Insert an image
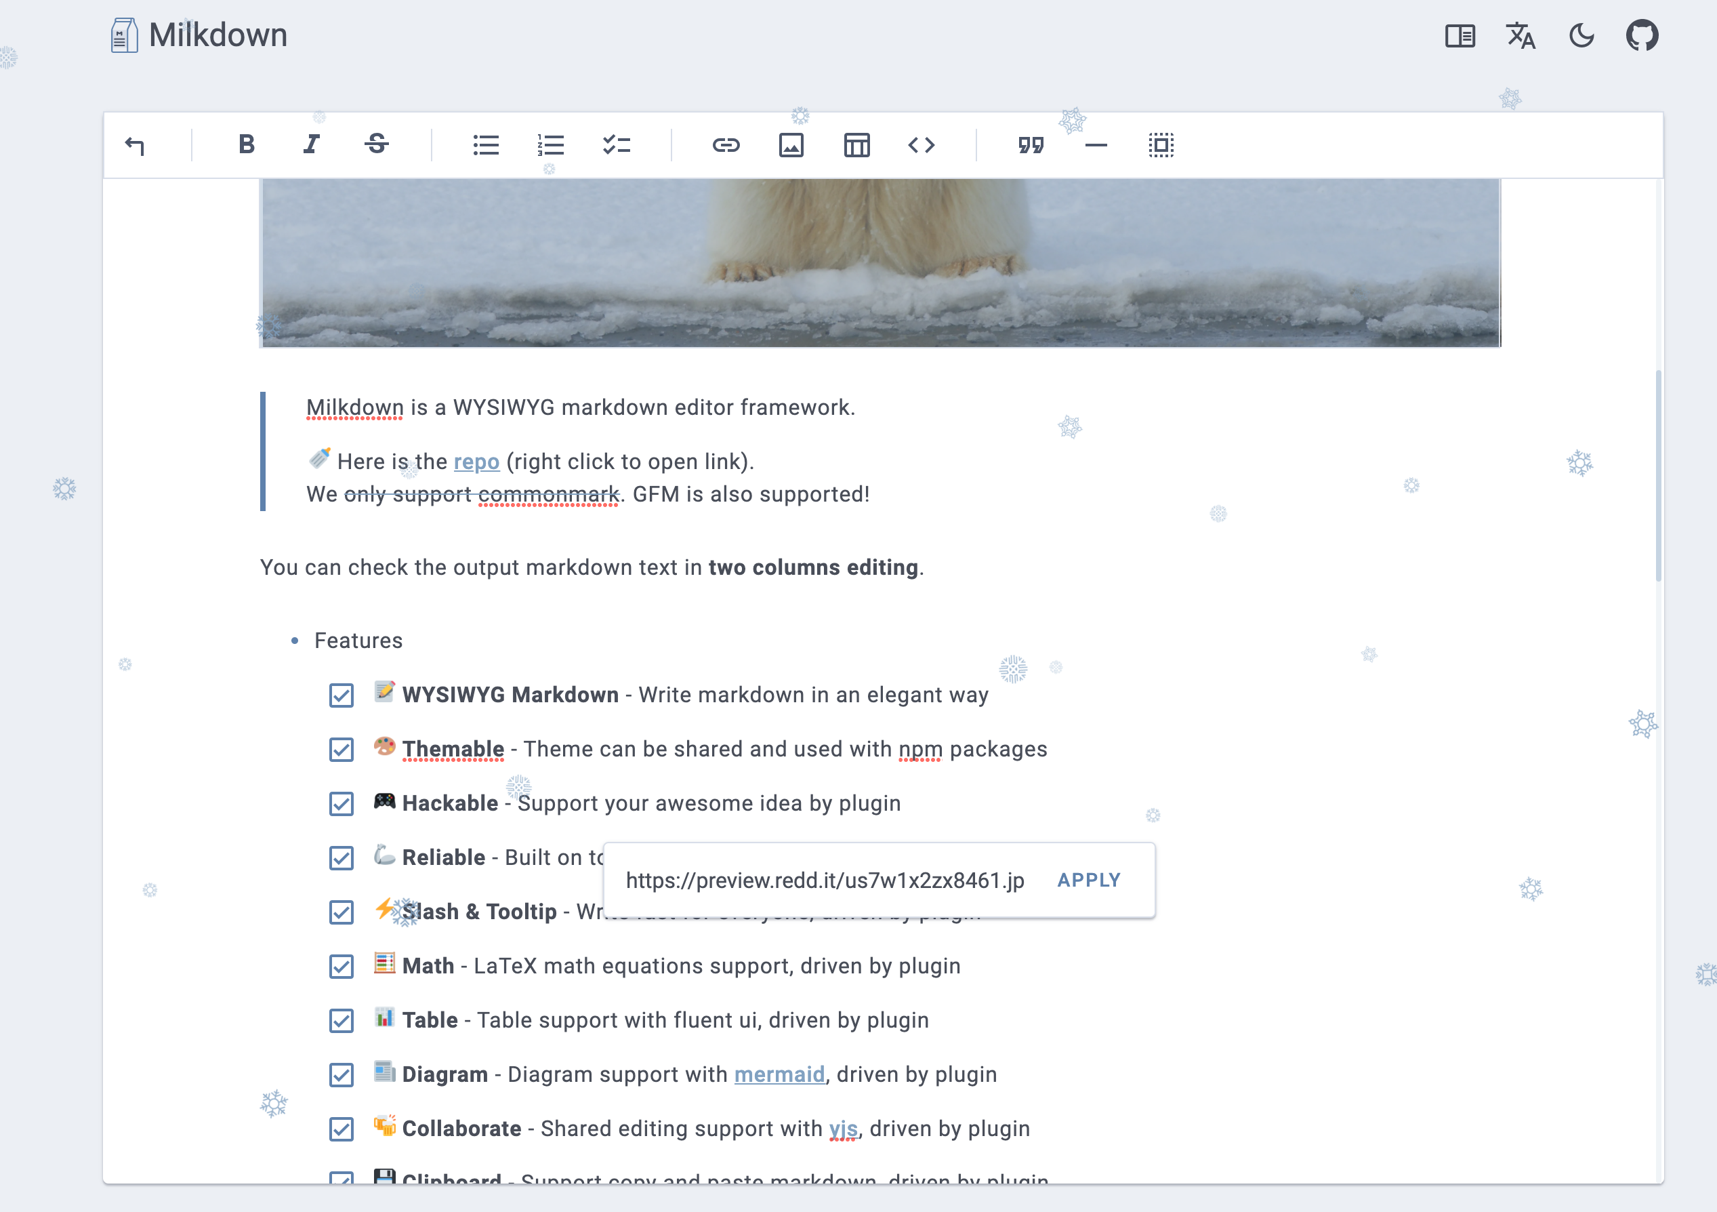The image size is (1717, 1212). point(791,144)
